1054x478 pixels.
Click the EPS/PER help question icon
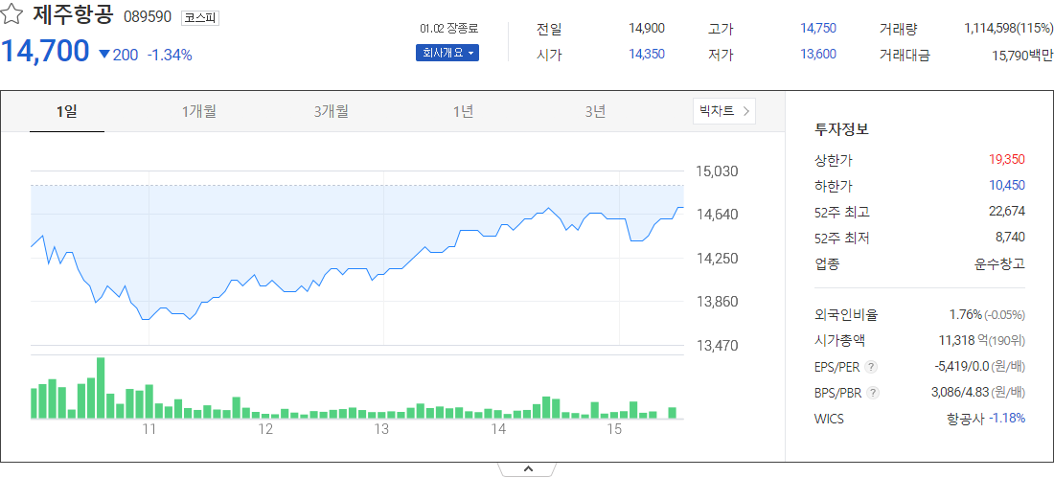pos(871,366)
